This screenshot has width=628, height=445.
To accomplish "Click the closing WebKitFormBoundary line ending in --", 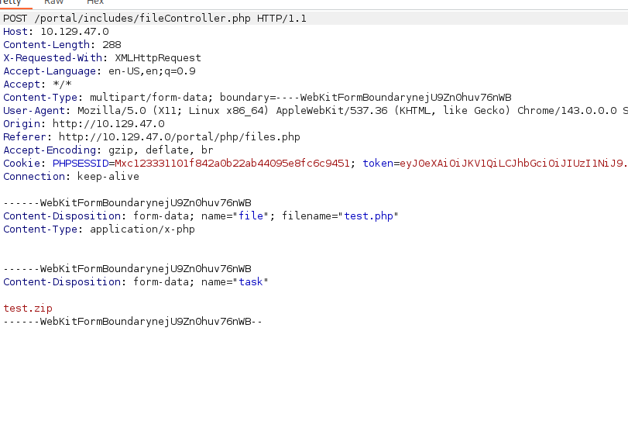I will tap(132, 322).
